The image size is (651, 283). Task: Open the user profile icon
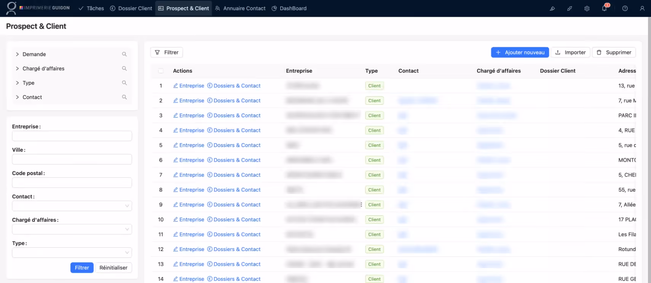(x=642, y=8)
